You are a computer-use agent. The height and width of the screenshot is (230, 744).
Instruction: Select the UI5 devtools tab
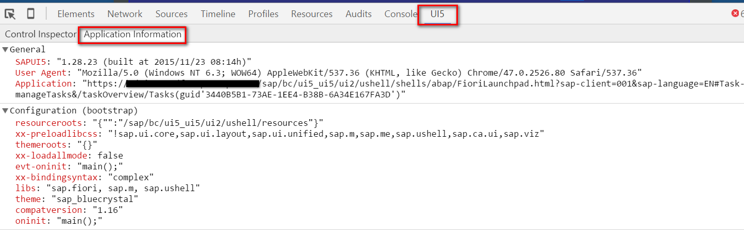coord(438,14)
